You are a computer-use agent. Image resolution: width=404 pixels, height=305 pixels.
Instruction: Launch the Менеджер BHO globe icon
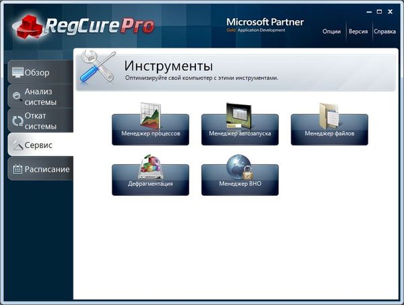tap(239, 167)
